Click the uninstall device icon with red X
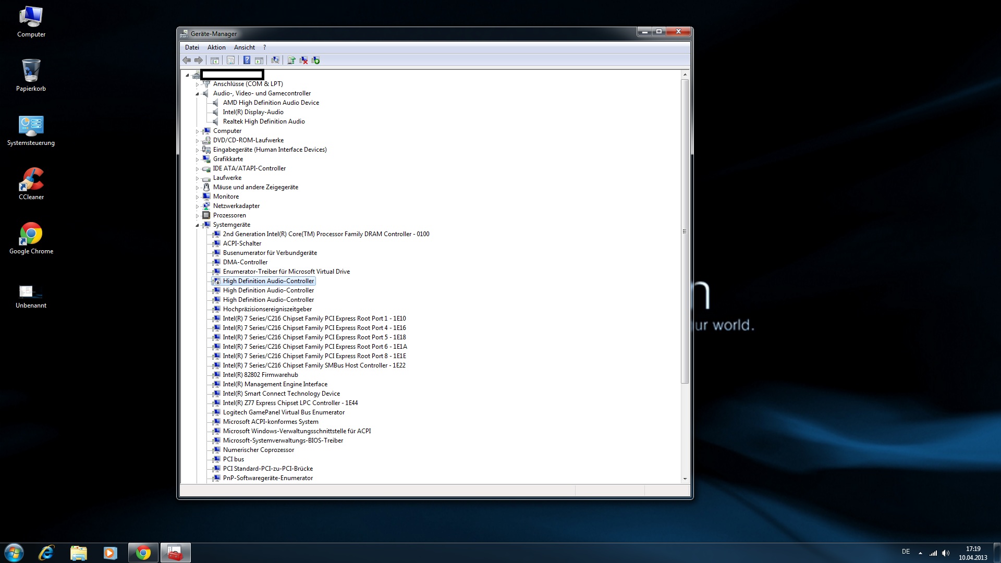 tap(303, 60)
